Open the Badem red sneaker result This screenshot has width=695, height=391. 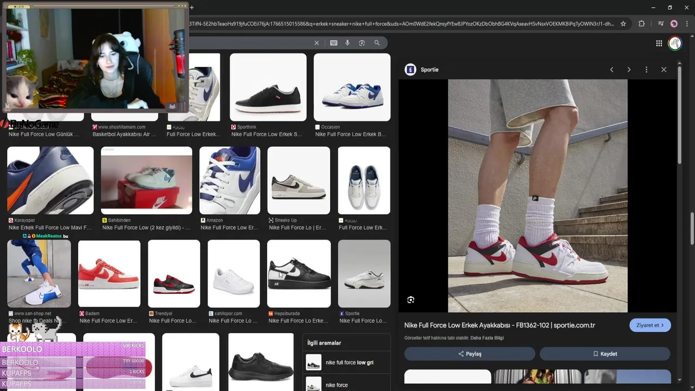[109, 274]
